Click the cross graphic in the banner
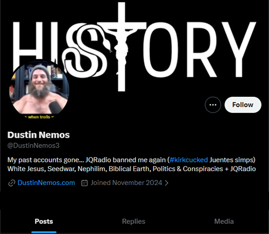The height and width of the screenshot is (234, 269). point(122,47)
